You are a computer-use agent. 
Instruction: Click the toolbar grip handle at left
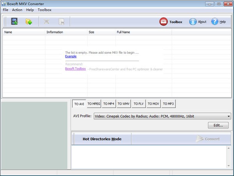5,21
